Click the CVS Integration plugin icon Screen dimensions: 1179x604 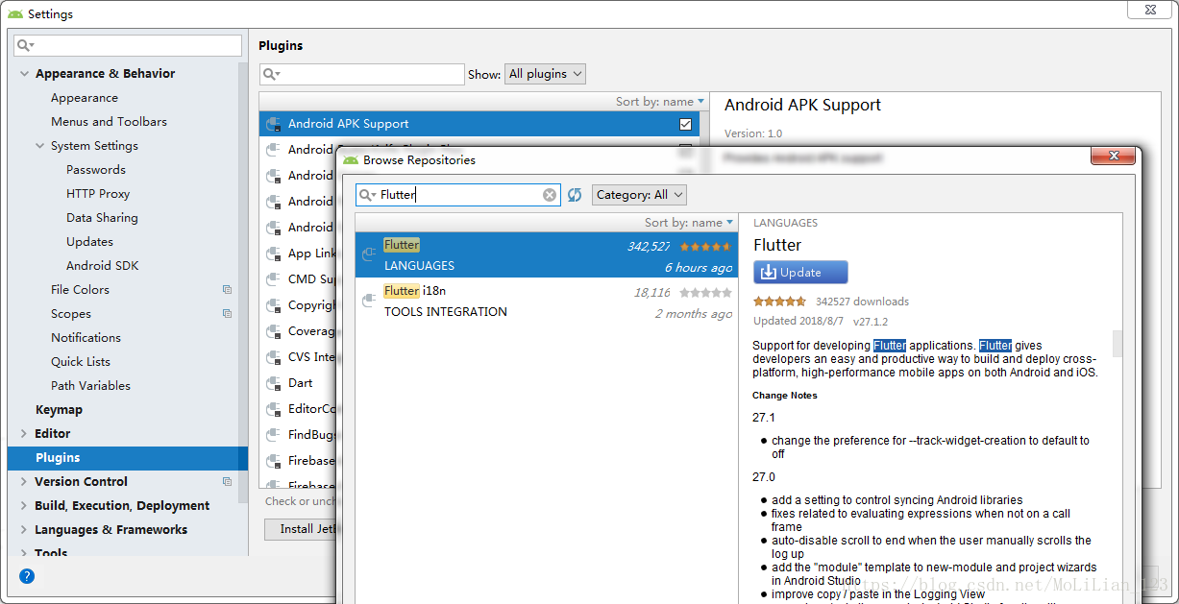click(x=273, y=357)
